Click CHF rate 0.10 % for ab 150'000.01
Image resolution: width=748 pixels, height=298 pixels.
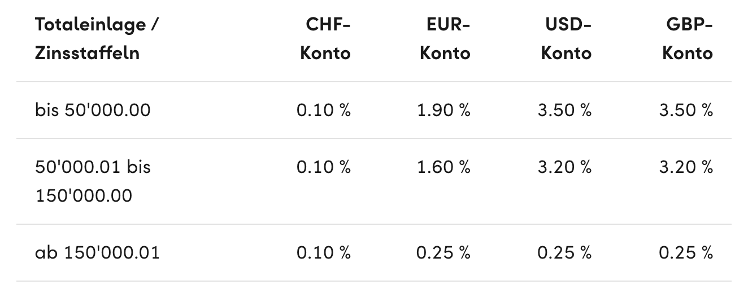point(324,252)
